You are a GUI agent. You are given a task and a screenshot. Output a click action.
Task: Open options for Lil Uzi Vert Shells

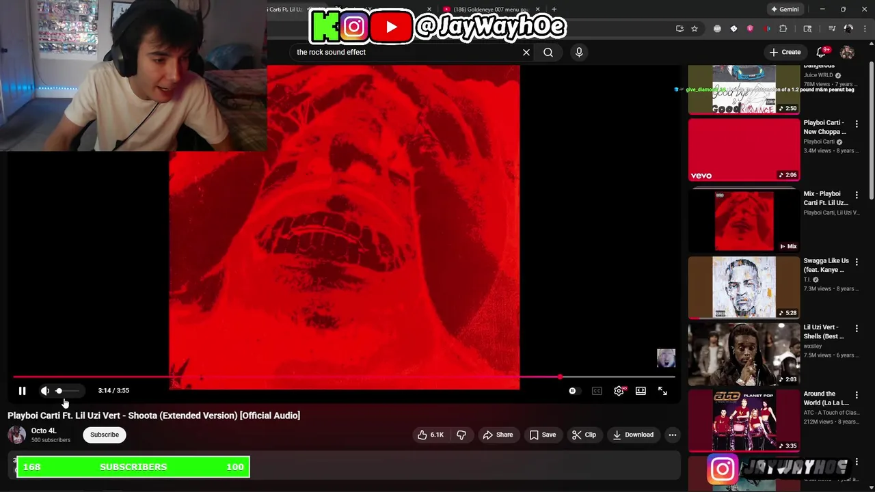[x=857, y=329]
